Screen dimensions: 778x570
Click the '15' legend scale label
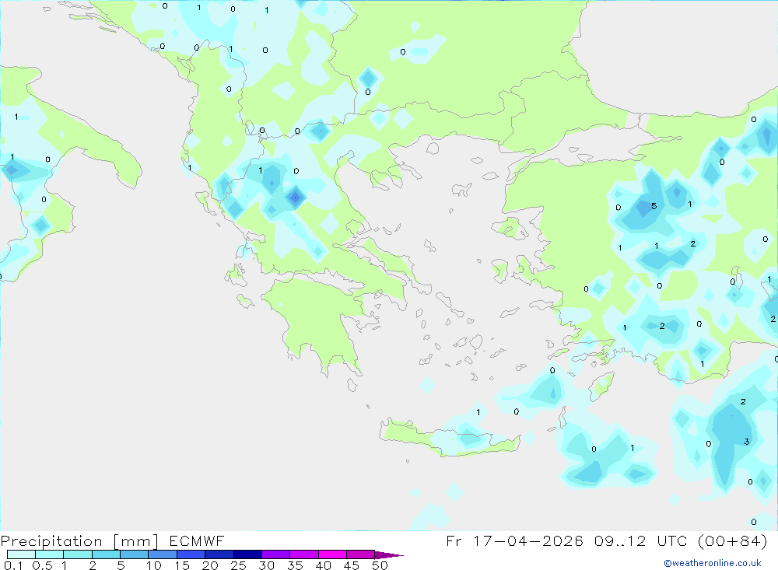pos(182,565)
